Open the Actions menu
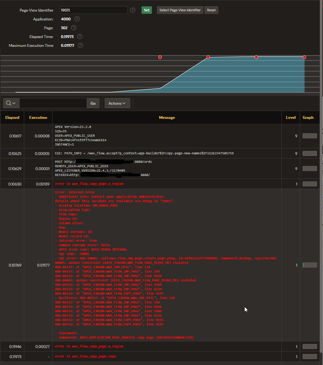Screen dimensions: 323x365 click(117, 103)
